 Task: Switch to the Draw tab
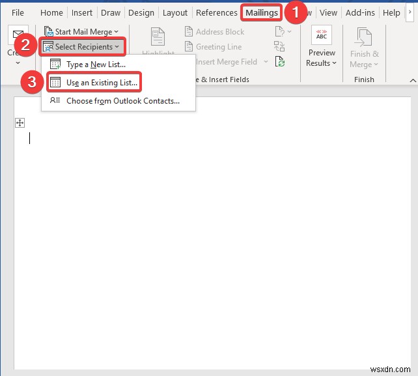pyautogui.click(x=111, y=12)
